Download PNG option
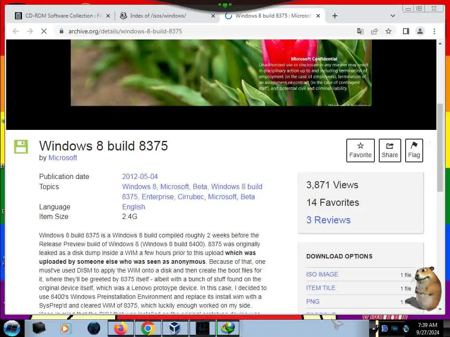450x337 pixels. [x=312, y=301]
